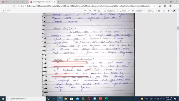Refresh the current page

pos(13,6)
